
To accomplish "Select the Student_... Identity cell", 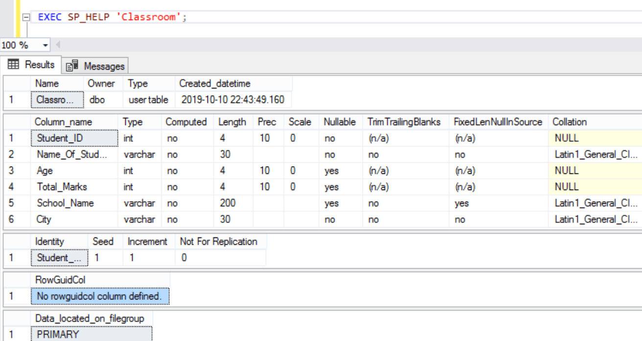I will click(x=59, y=257).
